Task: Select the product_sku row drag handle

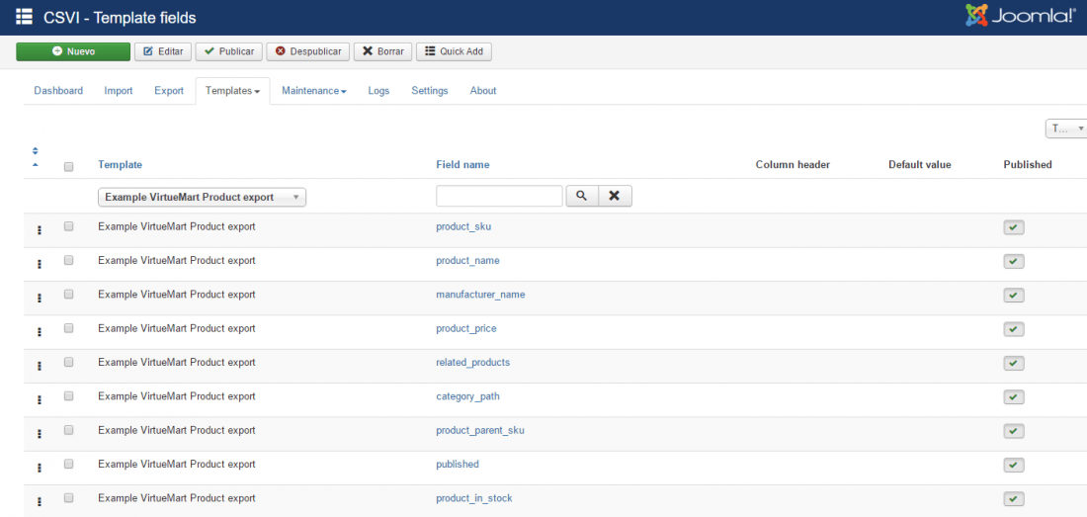Action: click(x=40, y=230)
